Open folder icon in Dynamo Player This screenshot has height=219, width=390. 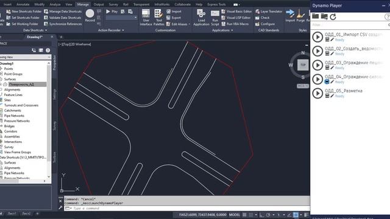[x=316, y=16]
